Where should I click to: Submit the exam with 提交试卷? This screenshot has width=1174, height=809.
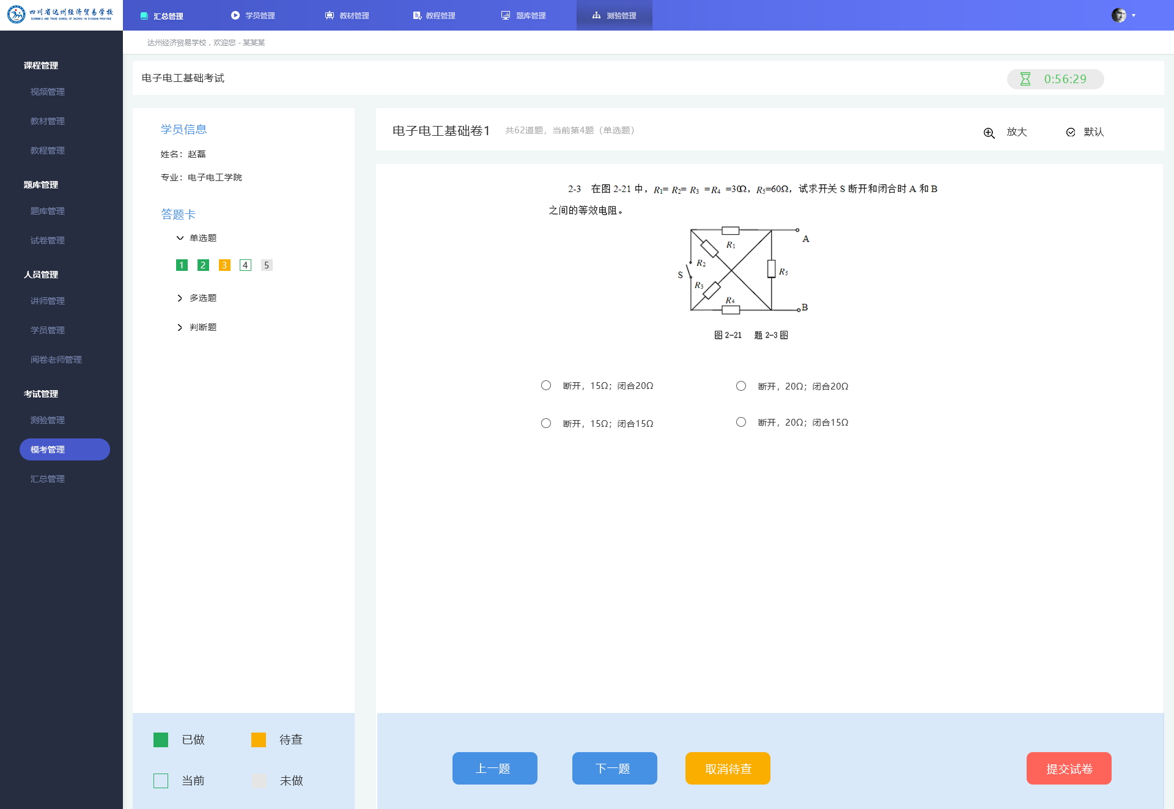pos(1069,768)
